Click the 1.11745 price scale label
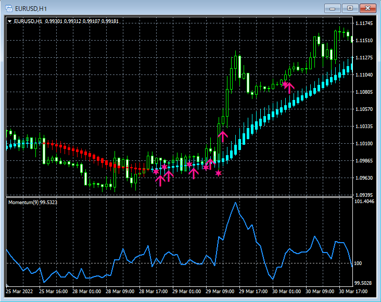This screenshot has height=302, width=381. 364,23
